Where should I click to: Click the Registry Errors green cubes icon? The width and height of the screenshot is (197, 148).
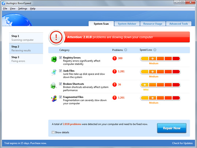[x=54, y=59]
